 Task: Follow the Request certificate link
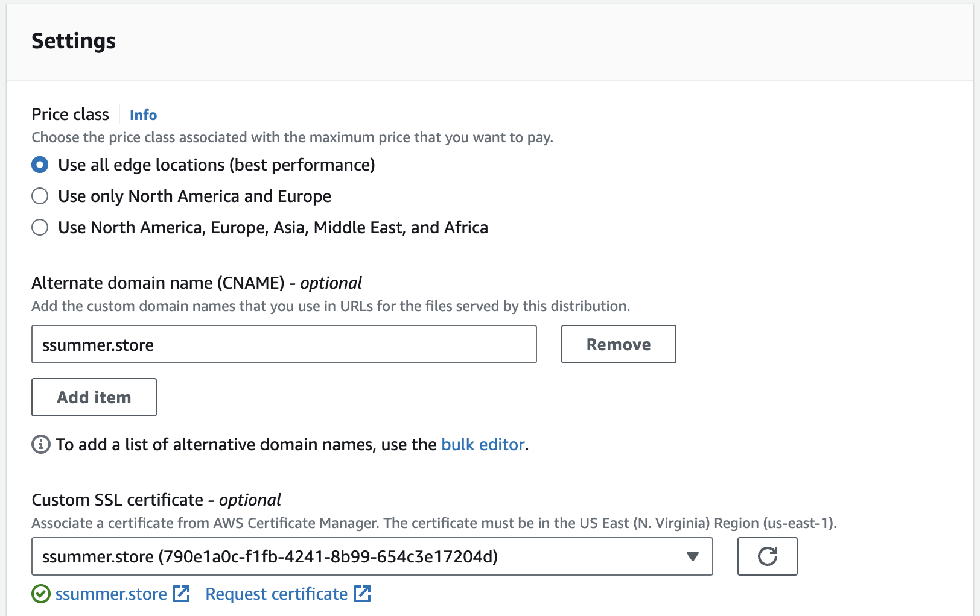276,594
